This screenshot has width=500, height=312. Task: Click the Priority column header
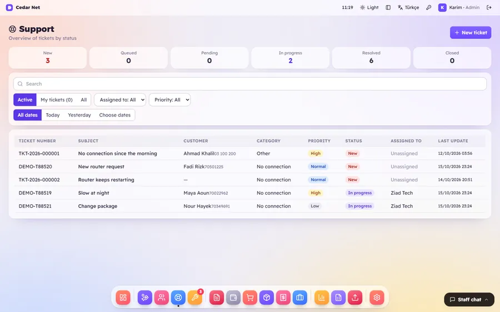pos(319,141)
